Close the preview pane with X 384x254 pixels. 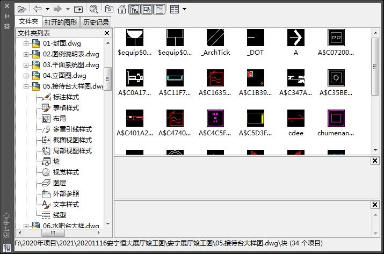click(375, 161)
